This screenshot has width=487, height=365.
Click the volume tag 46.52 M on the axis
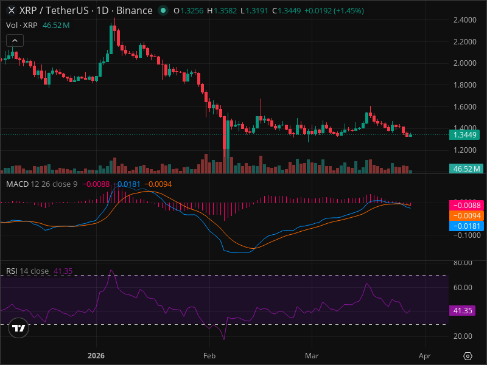[466, 169]
